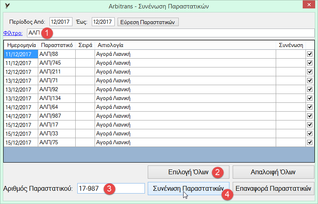Viewport: 318px width, 204px height.
Task: Click the Συνένωση cell of row ΑΛΠ/33
Action: coord(291,134)
